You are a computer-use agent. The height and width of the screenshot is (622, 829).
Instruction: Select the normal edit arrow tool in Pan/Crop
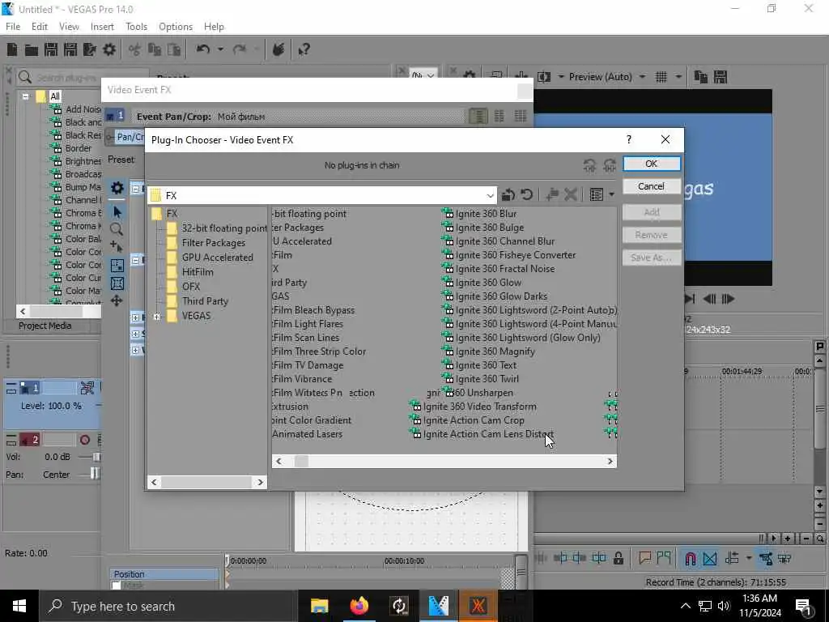(x=117, y=212)
